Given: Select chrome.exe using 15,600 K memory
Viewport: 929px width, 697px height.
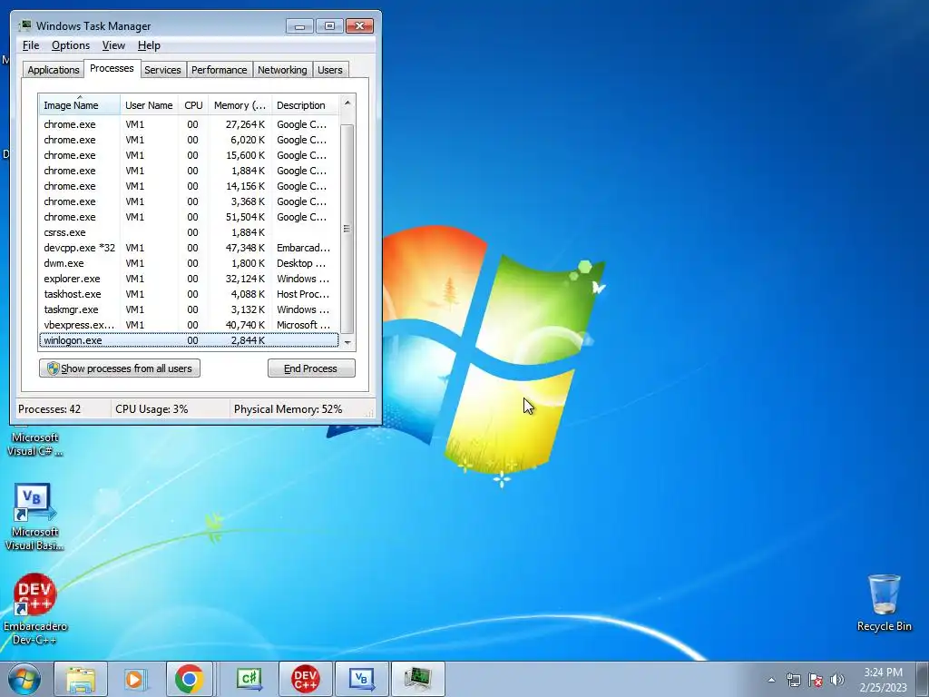Looking at the screenshot, I should [x=189, y=155].
